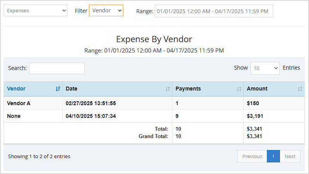Click the Previous pagination button
The height and width of the screenshot is (174, 309).
click(252, 156)
